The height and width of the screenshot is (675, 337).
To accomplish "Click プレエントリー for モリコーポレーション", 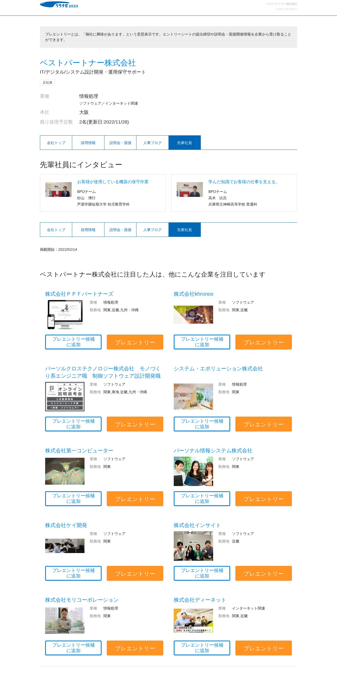I will (135, 648).
